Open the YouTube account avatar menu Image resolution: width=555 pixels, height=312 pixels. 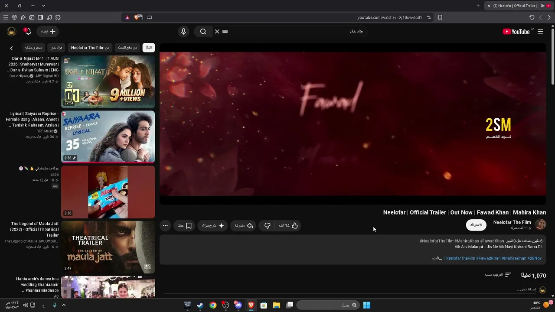click(12, 32)
